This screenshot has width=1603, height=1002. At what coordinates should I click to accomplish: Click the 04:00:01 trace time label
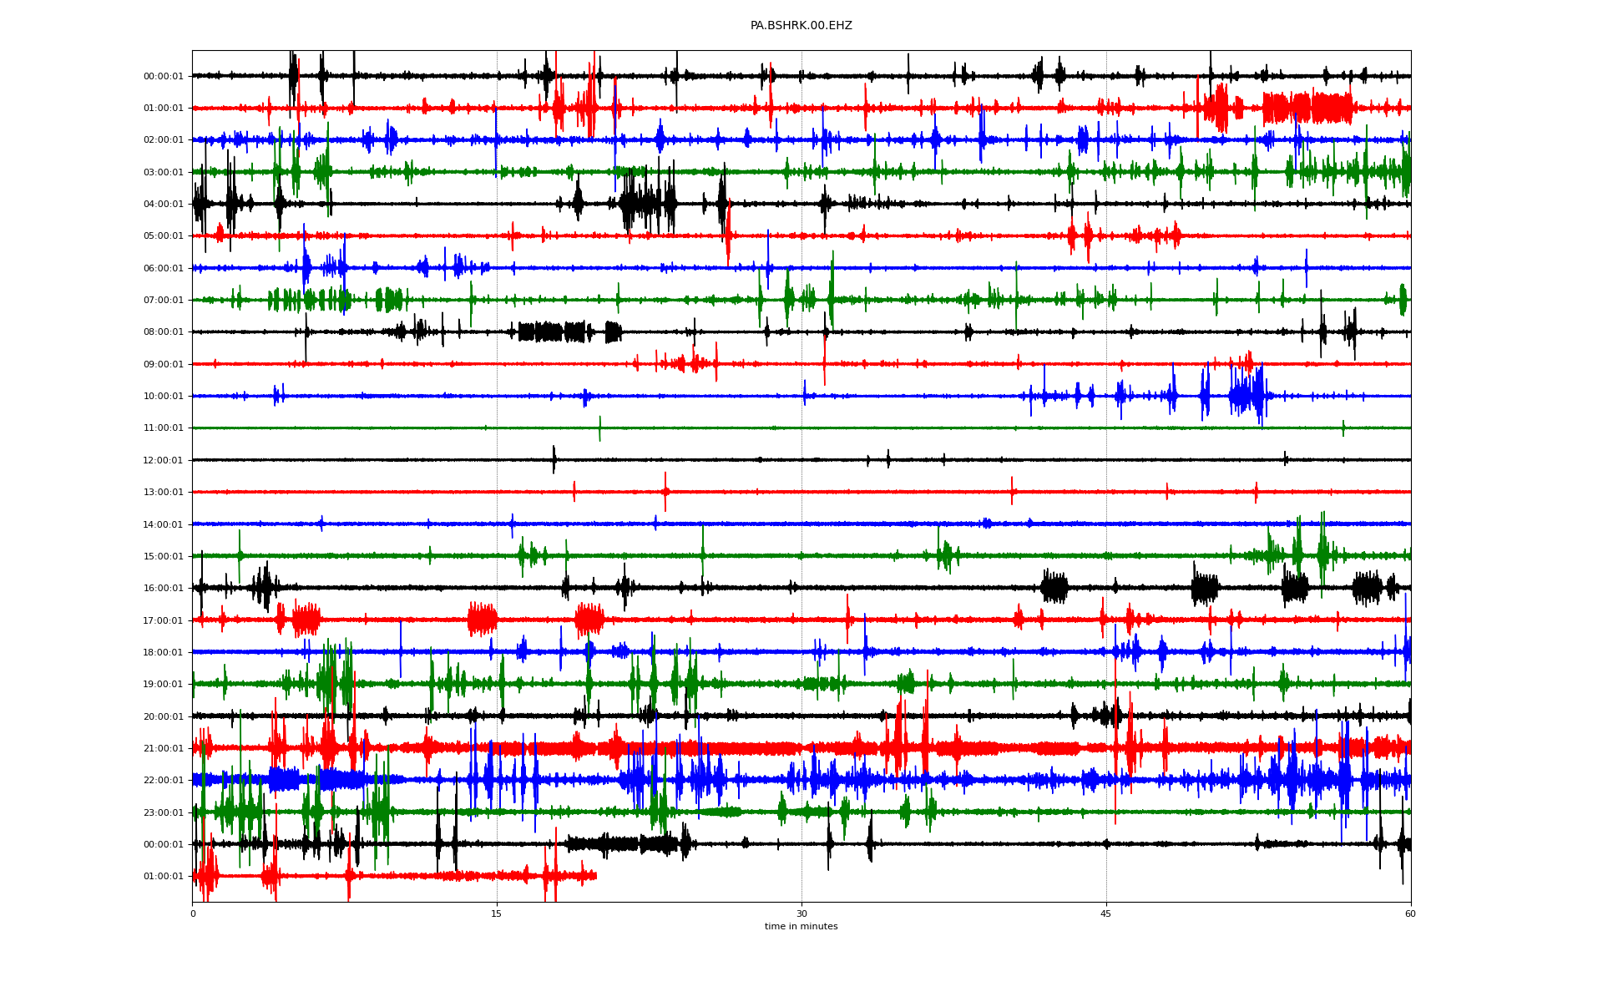click(163, 205)
